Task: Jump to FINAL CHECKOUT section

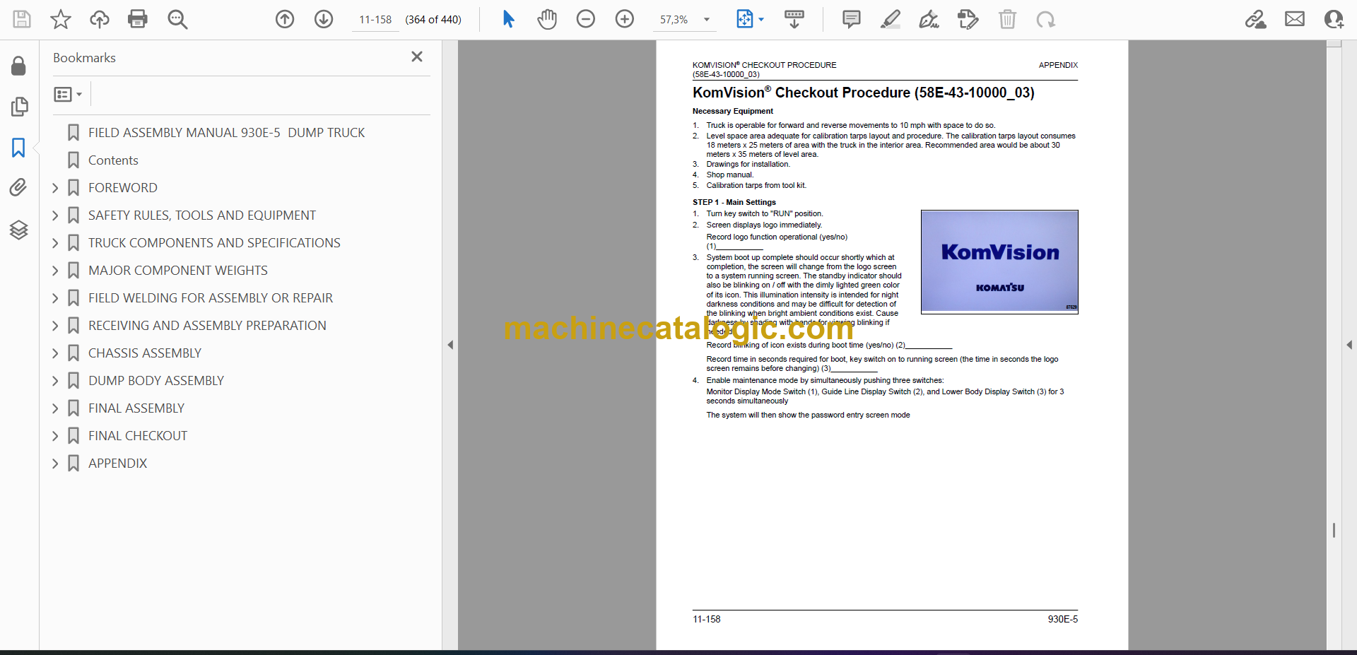Action: [138, 436]
